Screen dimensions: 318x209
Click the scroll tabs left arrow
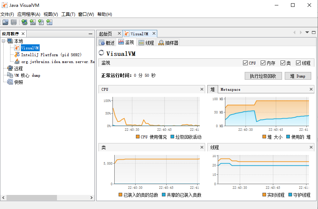click(294, 32)
